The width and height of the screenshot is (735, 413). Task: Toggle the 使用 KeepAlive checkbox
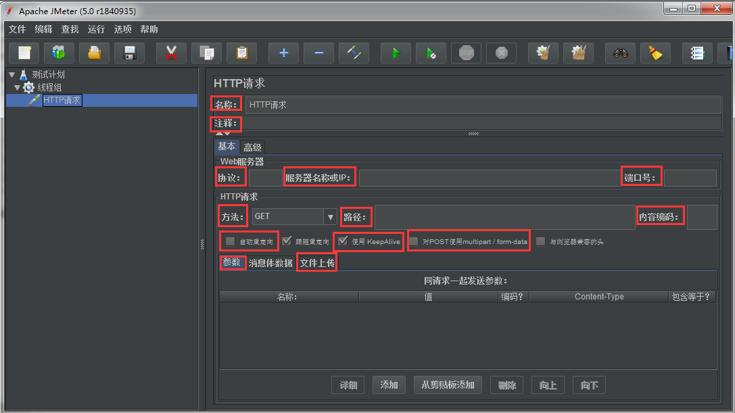coord(343,241)
